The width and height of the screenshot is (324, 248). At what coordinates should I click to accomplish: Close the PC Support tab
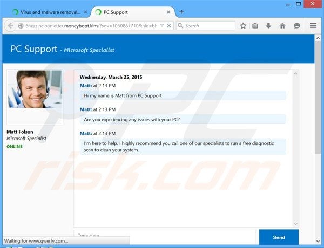[x=168, y=12]
